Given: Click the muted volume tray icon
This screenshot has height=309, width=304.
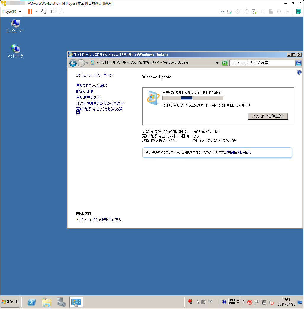Looking at the screenshot, I should (x=271, y=302).
